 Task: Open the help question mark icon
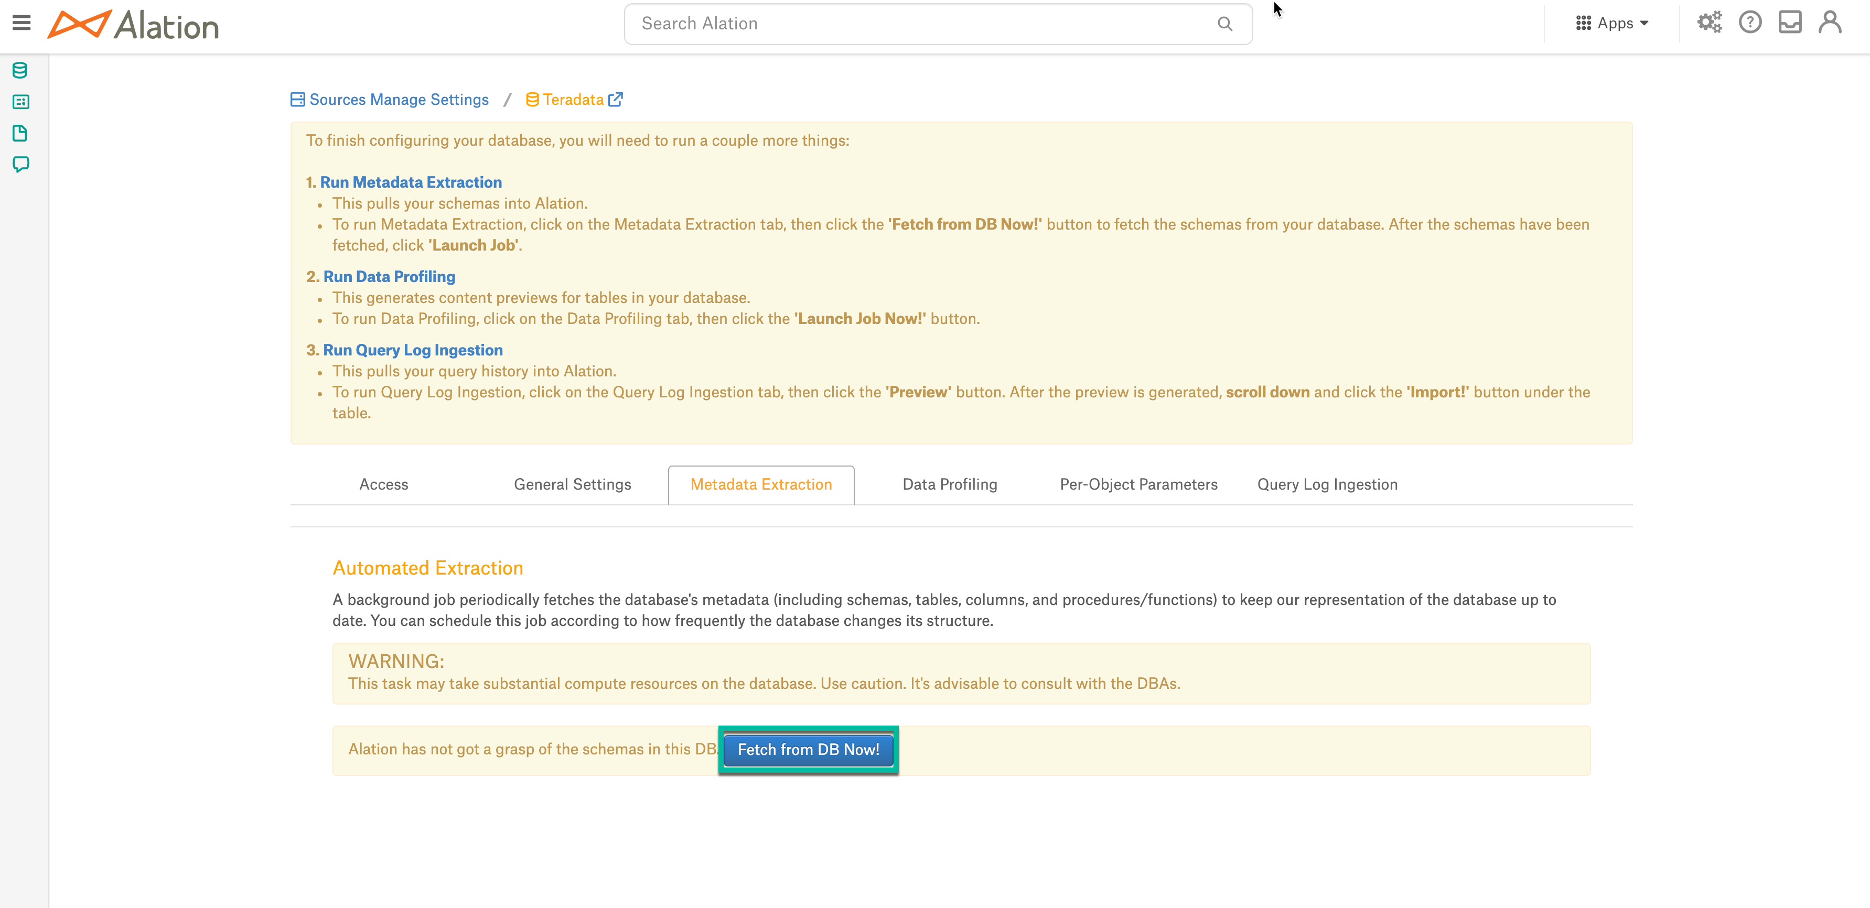(x=1749, y=23)
